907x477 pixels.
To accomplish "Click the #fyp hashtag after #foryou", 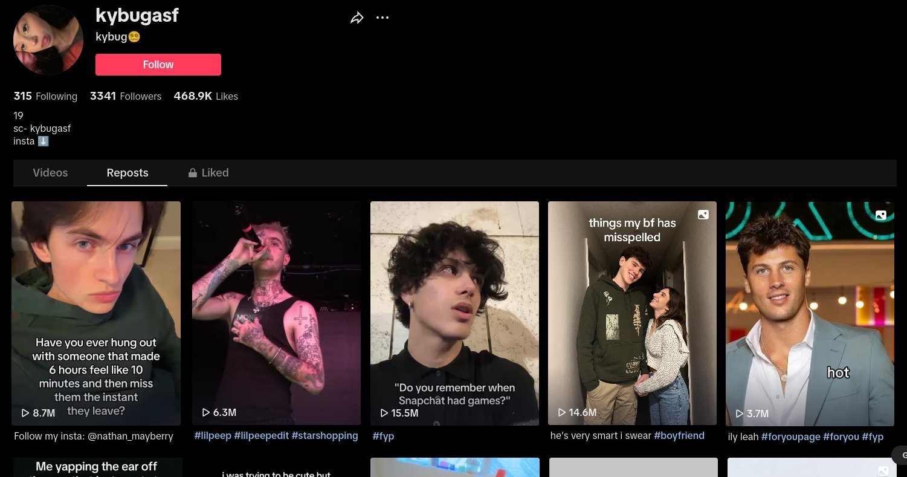I will pyautogui.click(x=873, y=436).
